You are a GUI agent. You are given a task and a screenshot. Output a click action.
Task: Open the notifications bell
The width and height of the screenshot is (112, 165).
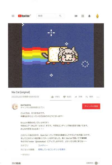point(89,16)
